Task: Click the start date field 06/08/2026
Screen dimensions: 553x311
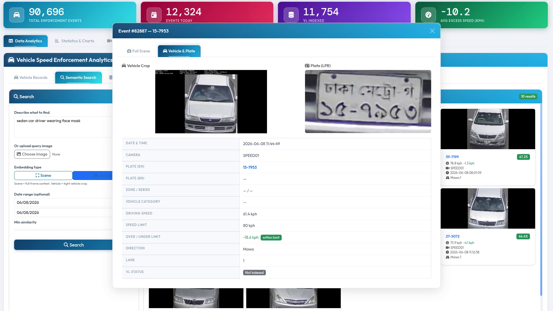Action: coord(63,202)
